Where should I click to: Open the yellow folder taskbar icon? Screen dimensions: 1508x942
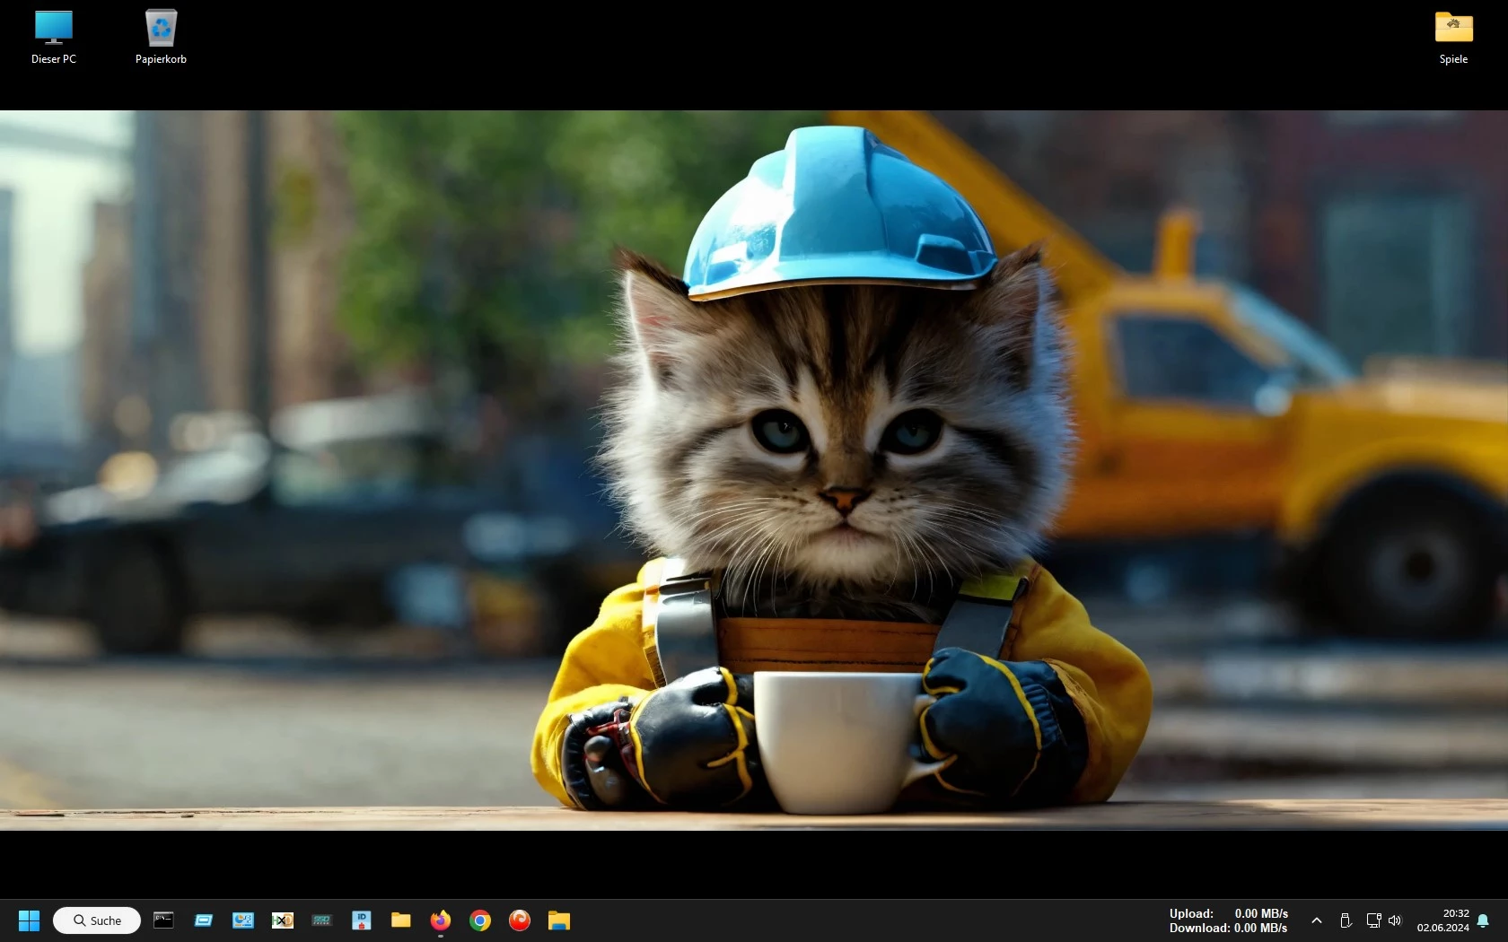(x=401, y=920)
